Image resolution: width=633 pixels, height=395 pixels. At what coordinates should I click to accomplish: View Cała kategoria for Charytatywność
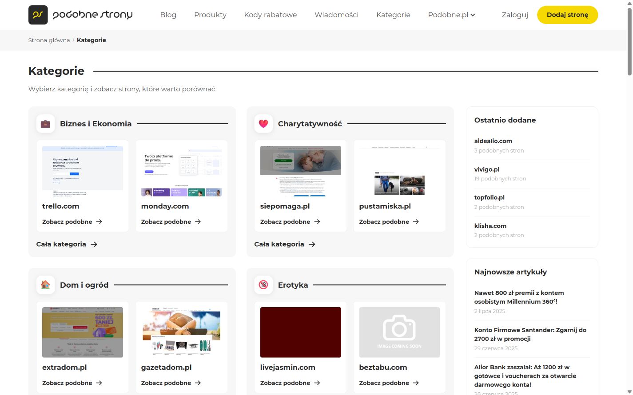(x=285, y=244)
